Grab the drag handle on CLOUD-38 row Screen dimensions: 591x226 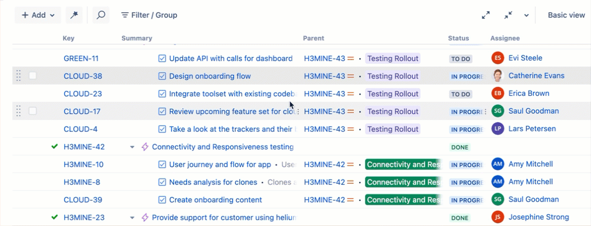pos(18,76)
